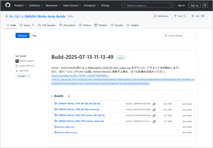
Task: Click the Assets count badge 6
Action: 69,96
